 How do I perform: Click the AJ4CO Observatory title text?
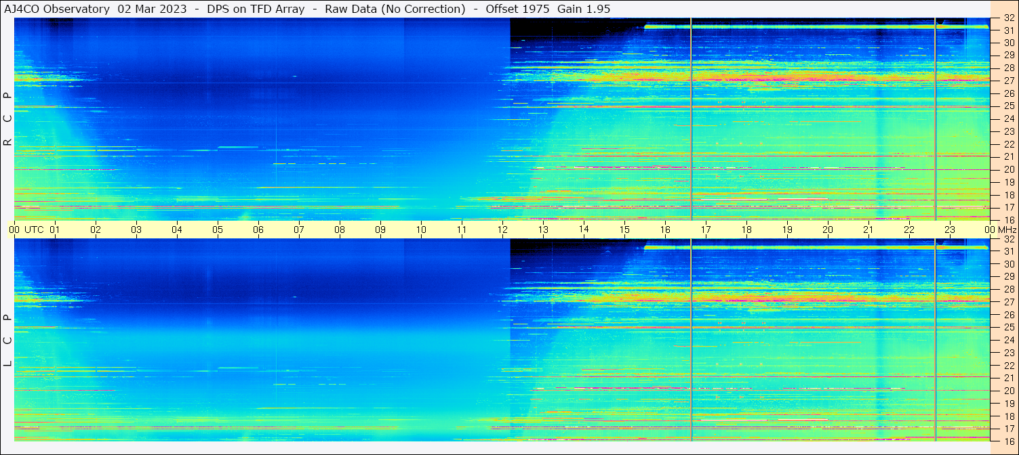(58, 9)
